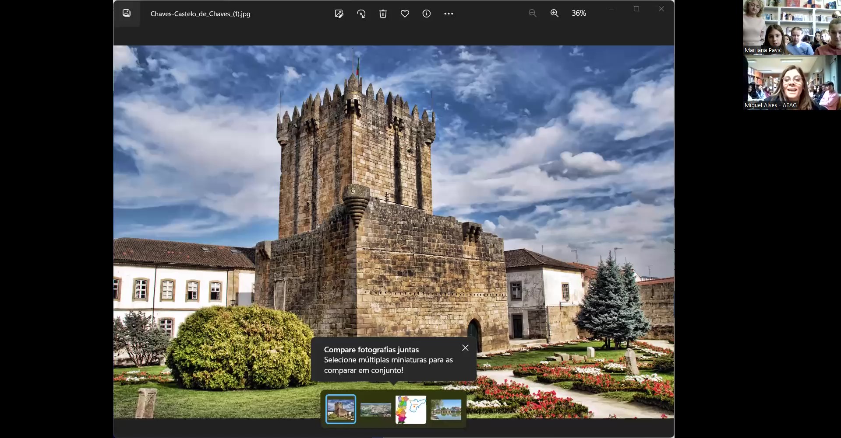Open the three-dot More options menu
Screen dimensions: 841x438
449,14
